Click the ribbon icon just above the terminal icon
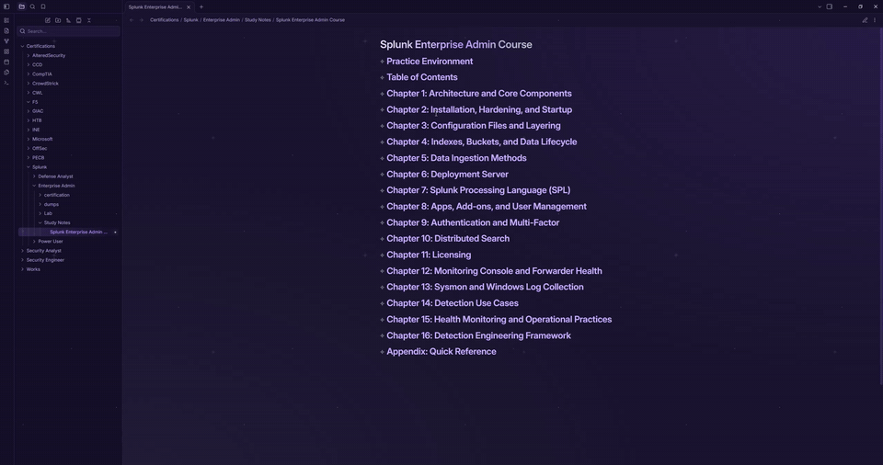This screenshot has height=465, width=883. pos(6,73)
